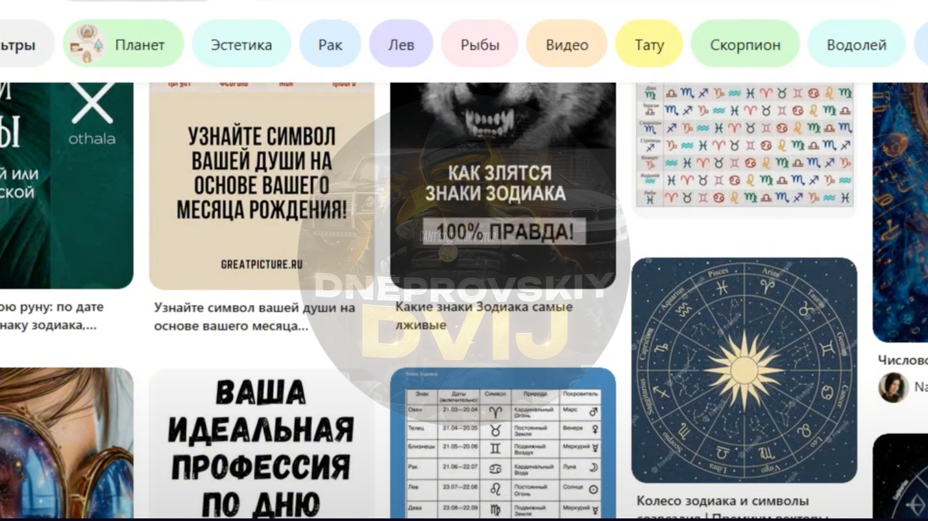Screen dimensions: 928x521
Task: Choose the Рак filter chip
Action: [330, 44]
